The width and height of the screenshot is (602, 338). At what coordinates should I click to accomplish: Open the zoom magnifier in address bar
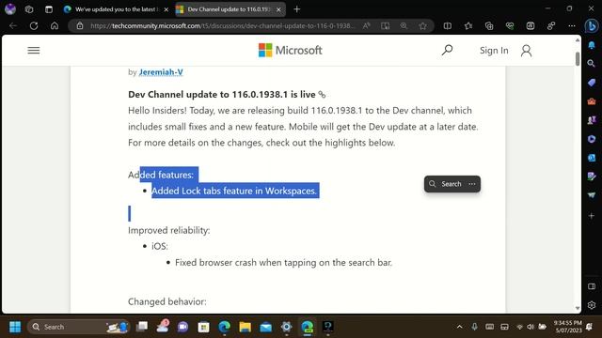click(404, 25)
